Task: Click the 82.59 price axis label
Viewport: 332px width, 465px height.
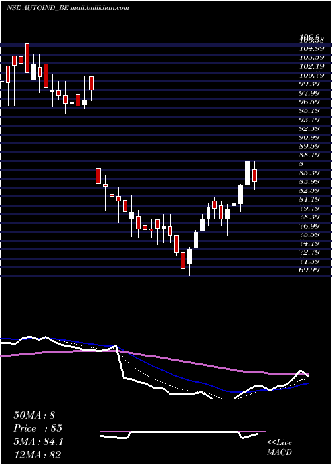Action: click(x=310, y=191)
